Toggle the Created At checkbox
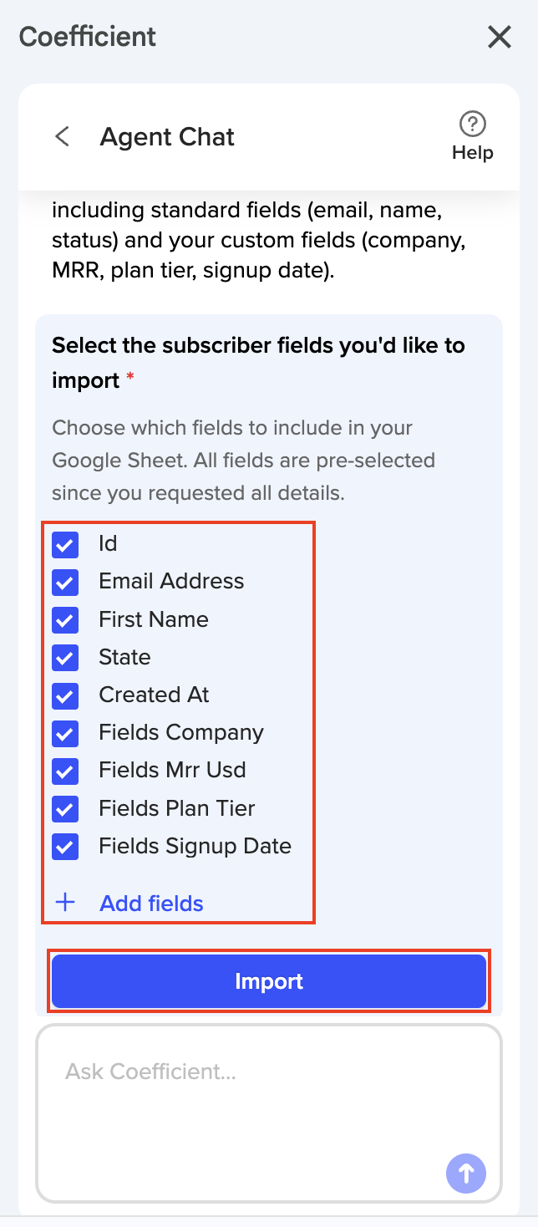The image size is (538, 1227). coord(65,695)
